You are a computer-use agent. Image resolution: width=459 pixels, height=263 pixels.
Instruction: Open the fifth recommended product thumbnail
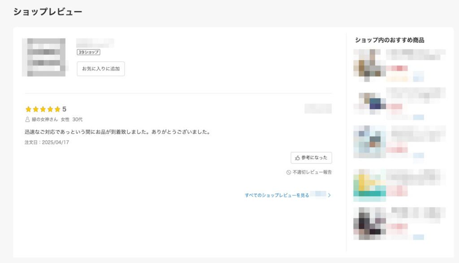pos(370,224)
